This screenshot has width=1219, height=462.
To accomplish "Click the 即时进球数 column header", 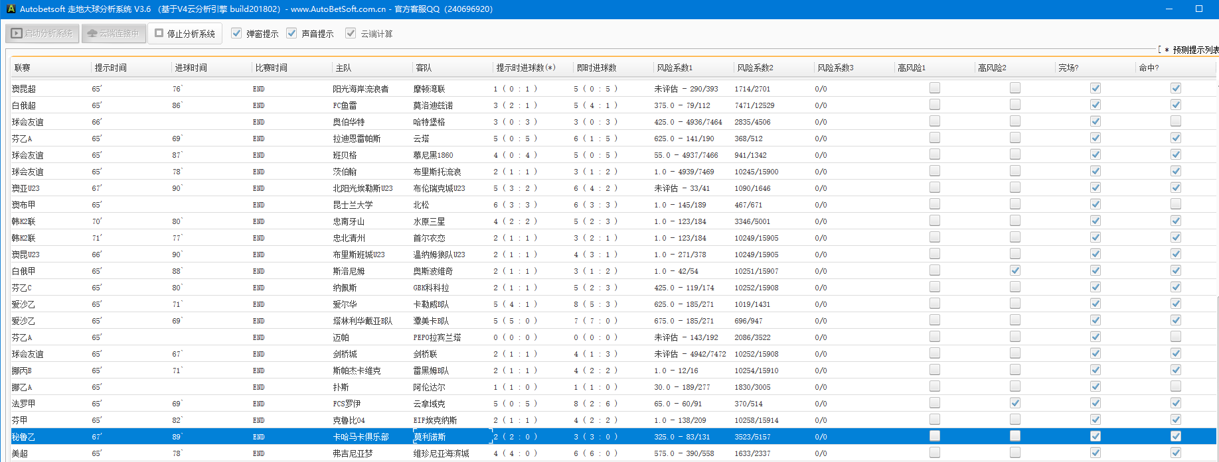I will [x=596, y=68].
